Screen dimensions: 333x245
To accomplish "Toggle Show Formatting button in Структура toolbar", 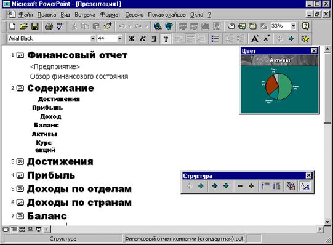I will tap(305, 186).
